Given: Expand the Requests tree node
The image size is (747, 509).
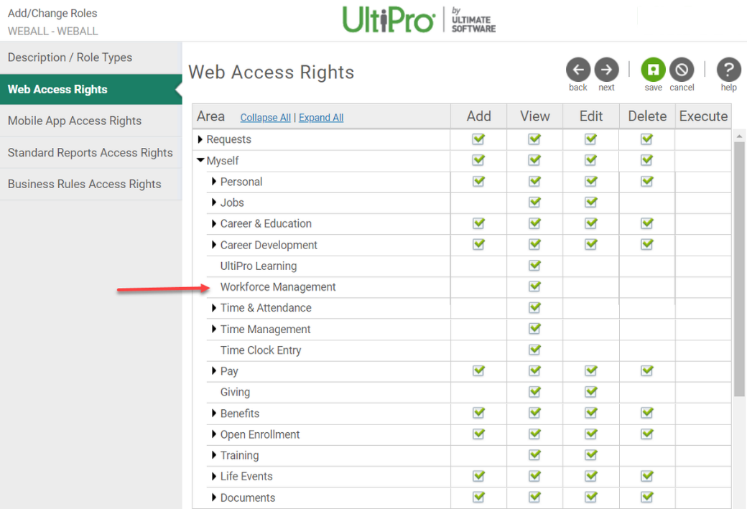Looking at the screenshot, I should pyautogui.click(x=201, y=140).
